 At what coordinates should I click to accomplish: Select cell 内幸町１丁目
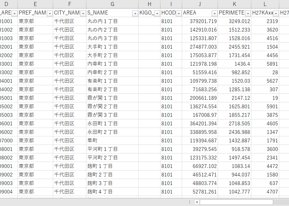point(112,64)
